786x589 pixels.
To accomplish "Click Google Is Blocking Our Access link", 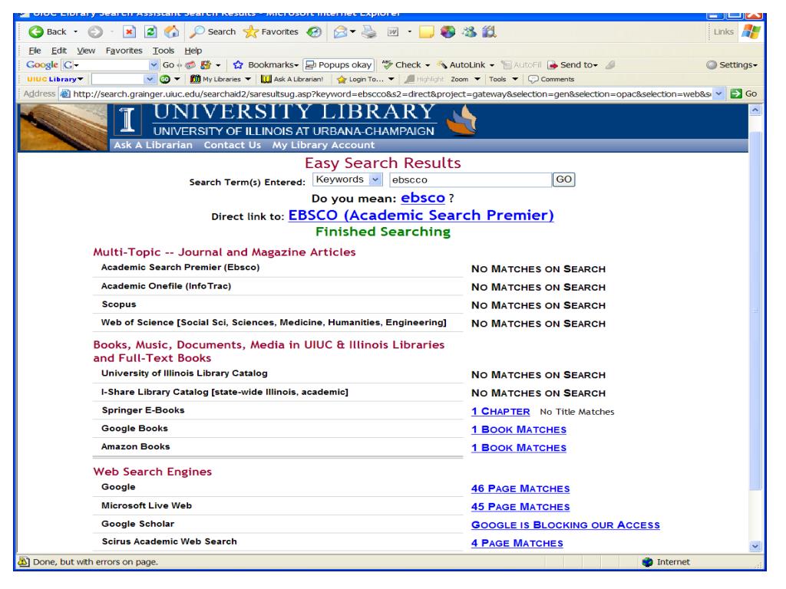I will (x=566, y=525).
